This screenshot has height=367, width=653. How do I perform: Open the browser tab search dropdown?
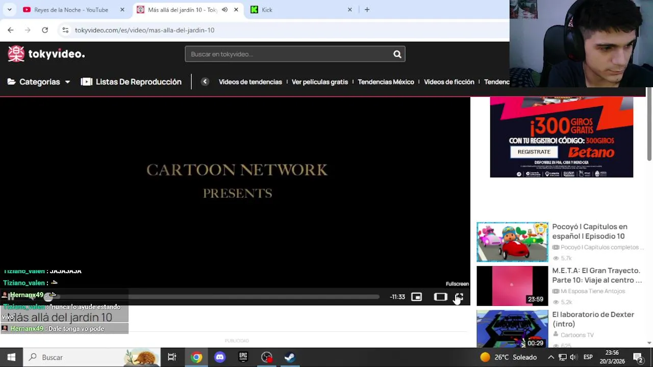pos(9,10)
